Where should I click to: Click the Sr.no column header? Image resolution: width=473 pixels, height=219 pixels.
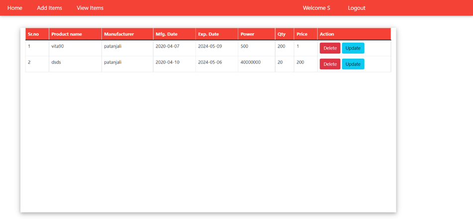[33, 34]
